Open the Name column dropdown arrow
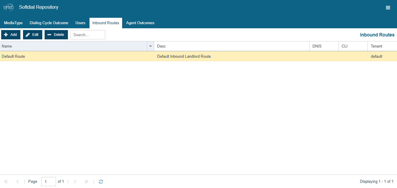Image resolution: width=397 pixels, height=188 pixels. click(151, 46)
